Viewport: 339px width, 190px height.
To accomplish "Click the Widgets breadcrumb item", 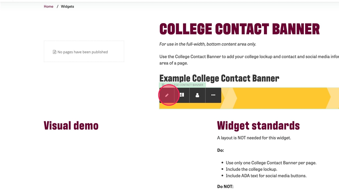I will (x=67, y=6).
